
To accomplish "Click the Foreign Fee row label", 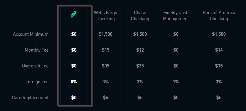I will 37,82.
